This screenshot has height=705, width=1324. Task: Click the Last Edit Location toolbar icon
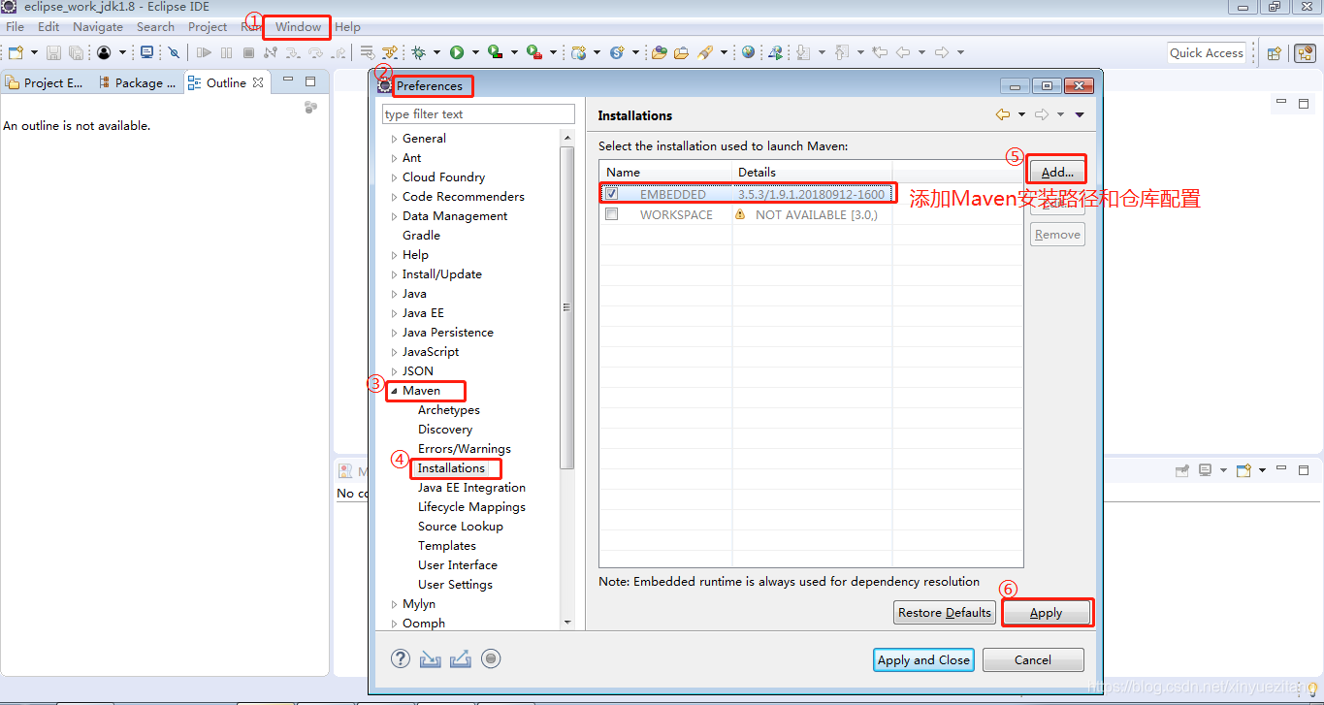880,52
